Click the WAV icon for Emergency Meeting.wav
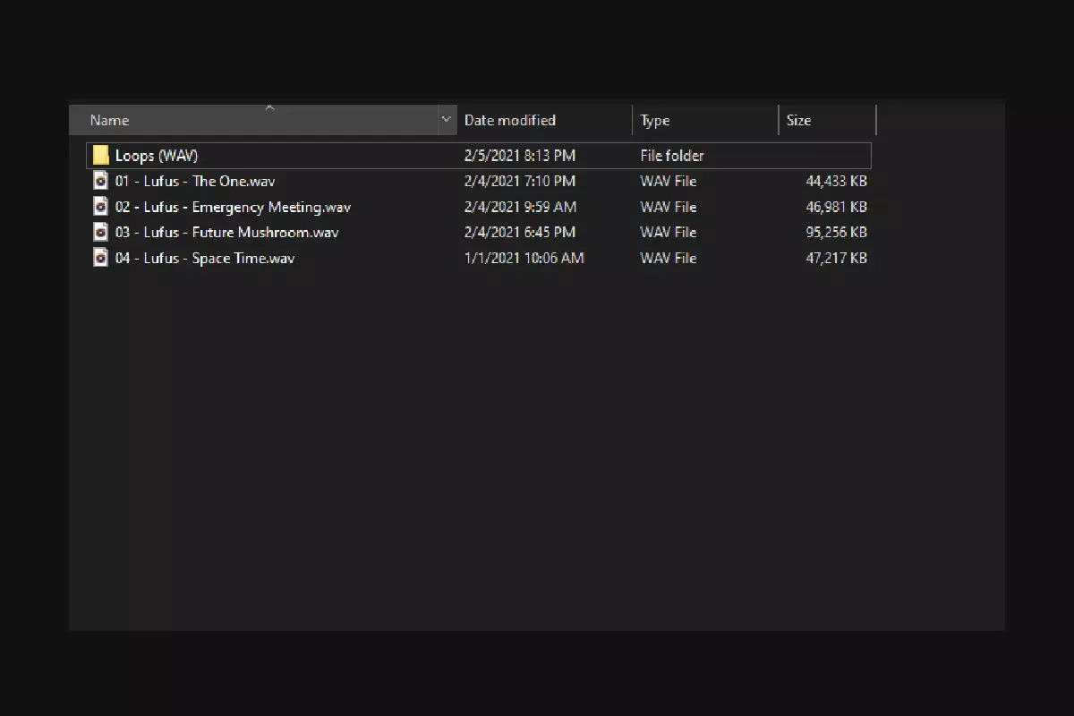 [x=100, y=207]
